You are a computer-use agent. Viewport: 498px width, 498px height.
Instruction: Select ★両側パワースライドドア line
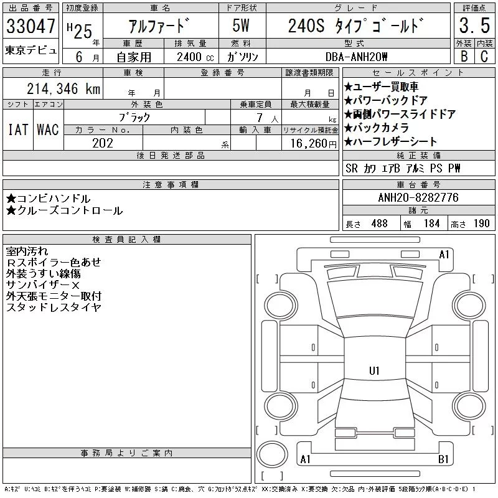tap(400, 114)
